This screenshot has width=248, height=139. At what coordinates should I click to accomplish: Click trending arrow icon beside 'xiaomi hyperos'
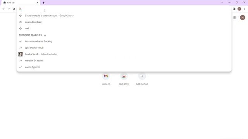click(21, 67)
